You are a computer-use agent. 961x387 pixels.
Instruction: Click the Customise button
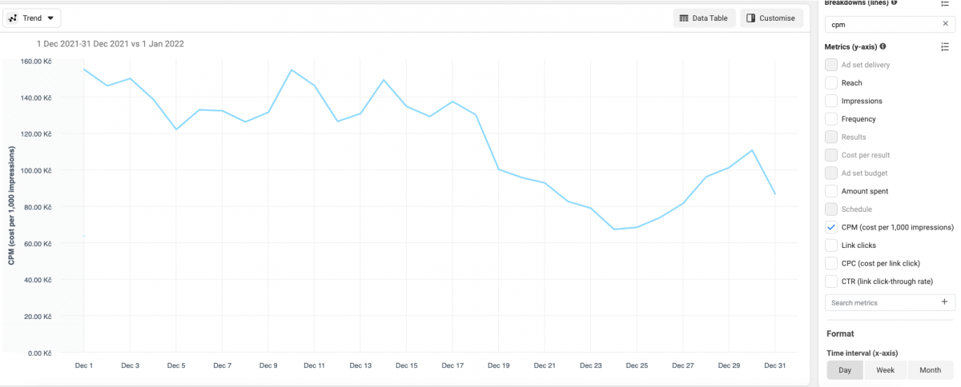(771, 18)
